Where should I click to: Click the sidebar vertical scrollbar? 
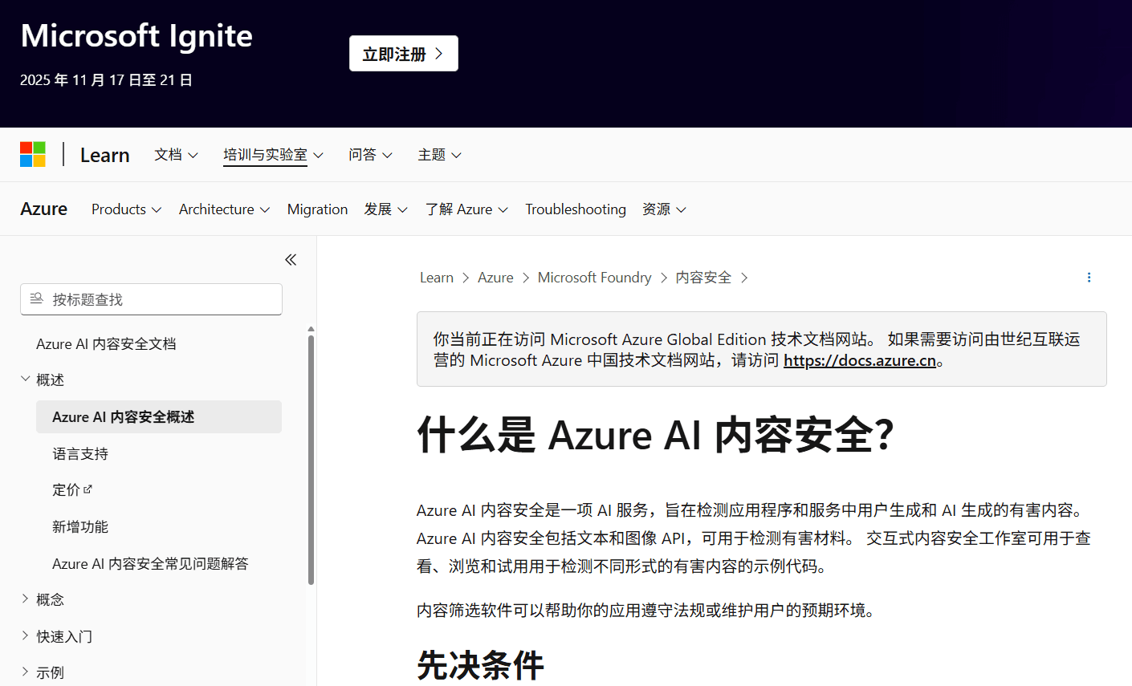[x=311, y=460]
